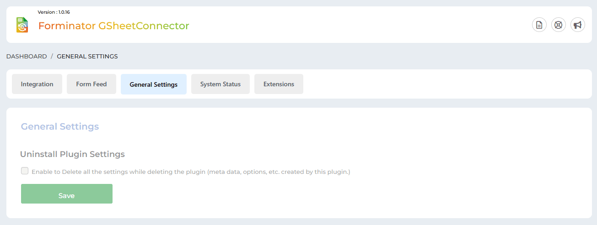Image resolution: width=597 pixels, height=225 pixels.
Task: Click the GSheetConnector plugin logo
Action: (22, 25)
